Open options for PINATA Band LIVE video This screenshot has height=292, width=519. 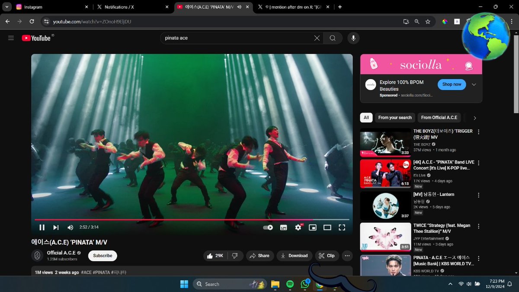pyautogui.click(x=478, y=163)
